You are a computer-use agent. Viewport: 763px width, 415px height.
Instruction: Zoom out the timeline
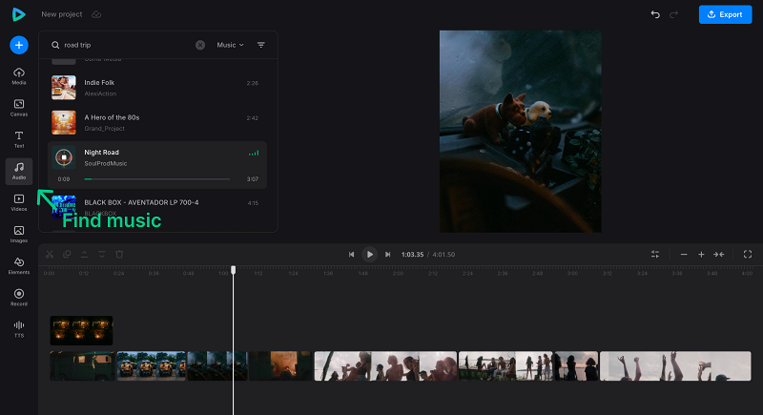click(684, 255)
